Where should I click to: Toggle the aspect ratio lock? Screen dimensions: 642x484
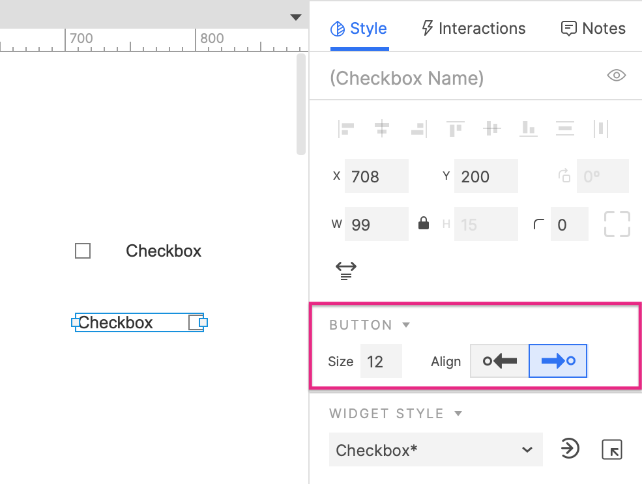(424, 223)
